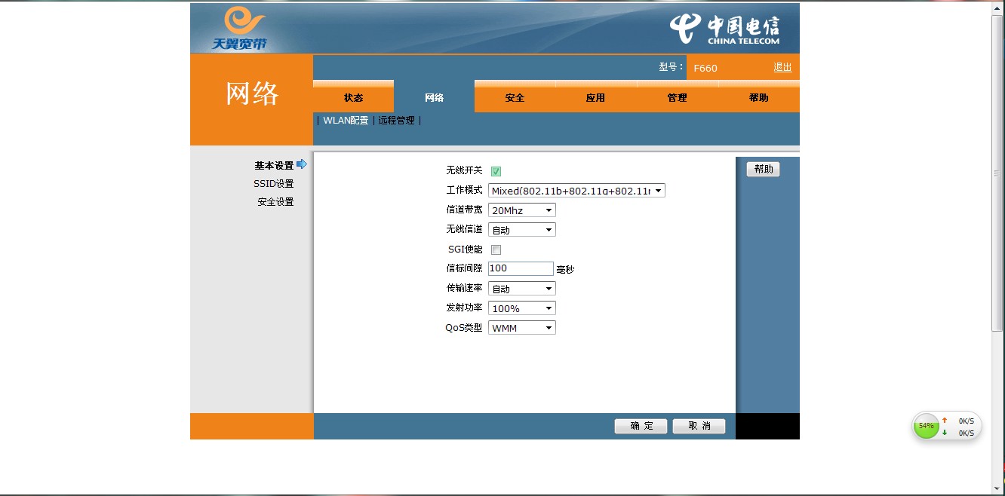Open the 无线信道 dropdown
Screen dimensions: 1005x496
522,230
